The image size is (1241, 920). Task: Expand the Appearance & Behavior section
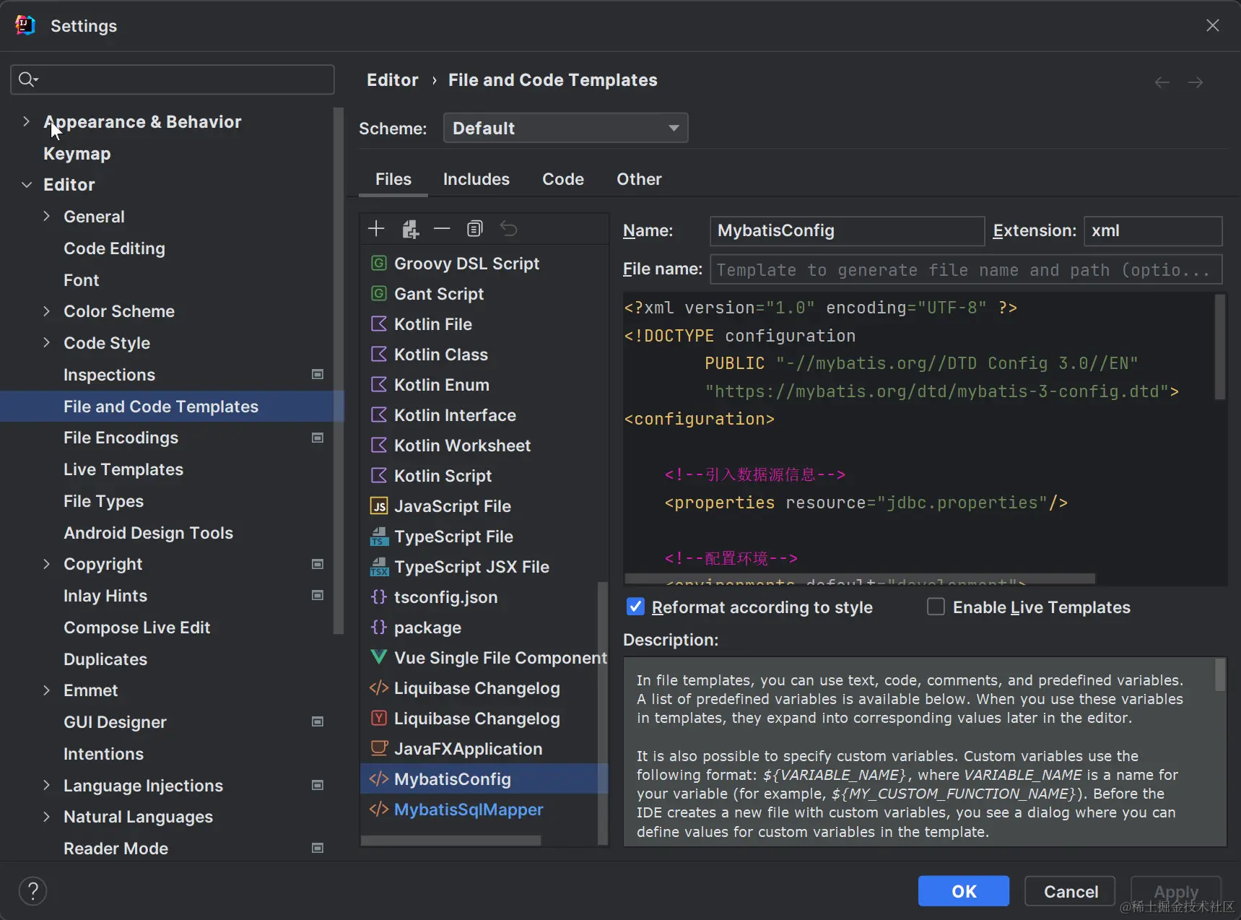pyautogui.click(x=27, y=121)
